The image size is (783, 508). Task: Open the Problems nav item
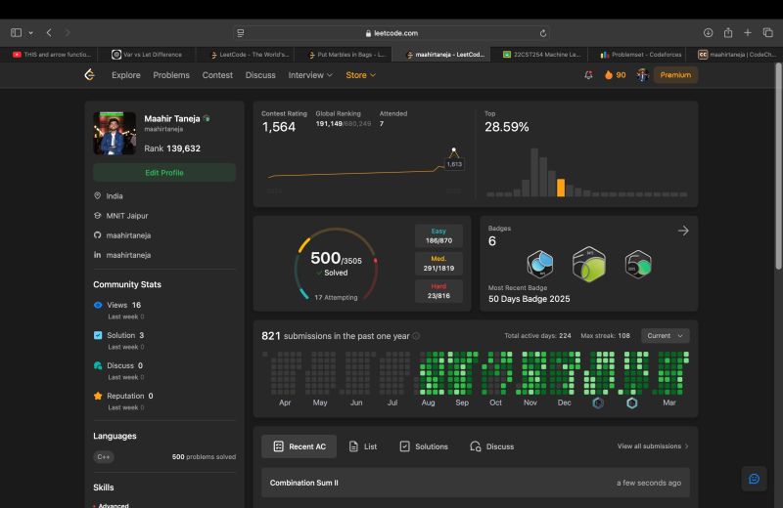[x=171, y=75]
